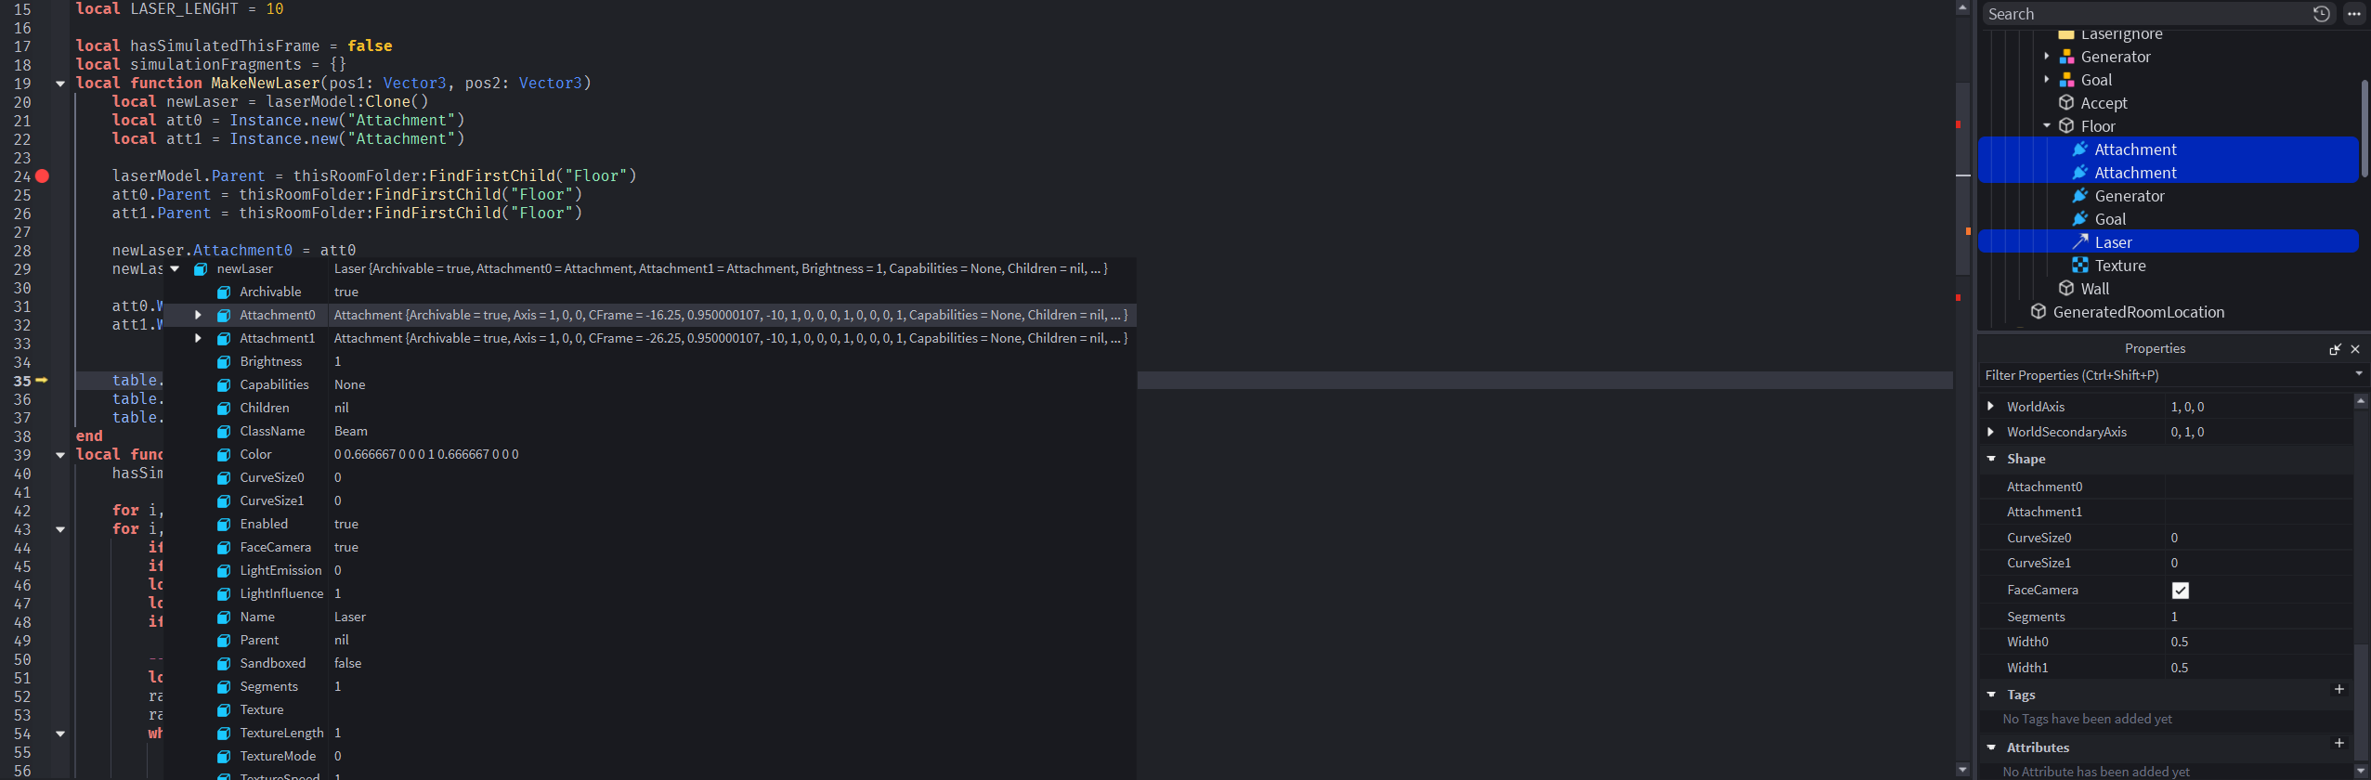2371x780 pixels.
Task: Click the Generator model icon in Explorer
Action: tap(2066, 56)
